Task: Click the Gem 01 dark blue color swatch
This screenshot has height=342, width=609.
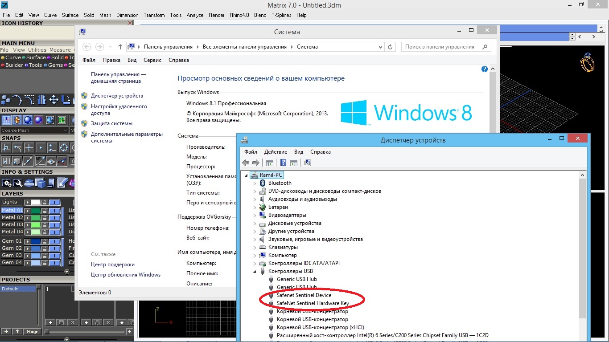Action: (x=36, y=241)
